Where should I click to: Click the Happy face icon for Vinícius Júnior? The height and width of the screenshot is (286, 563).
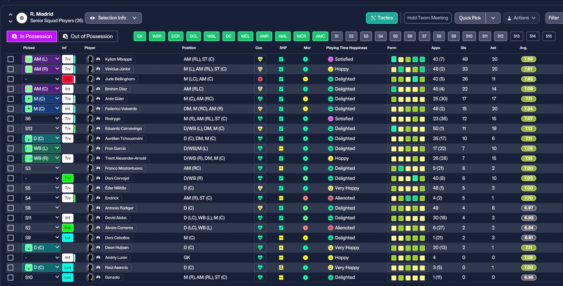pyautogui.click(x=331, y=69)
